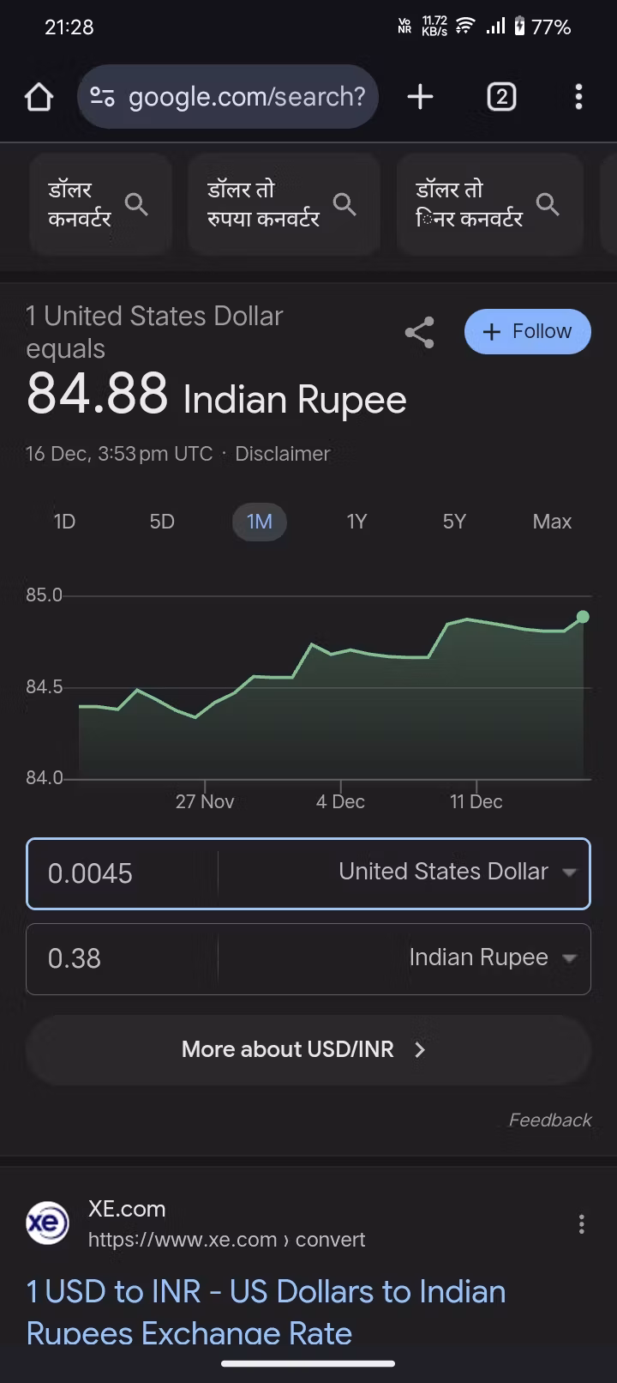Screen dimensions: 617x1383
Task: Open a new tab with plus icon
Action: pos(420,97)
